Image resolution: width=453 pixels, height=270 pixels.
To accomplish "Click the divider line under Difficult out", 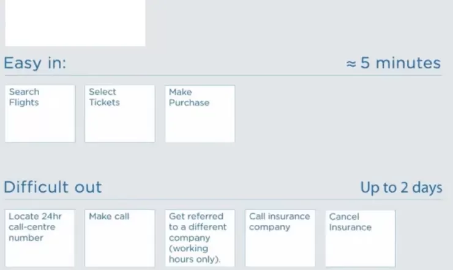I will point(223,199).
